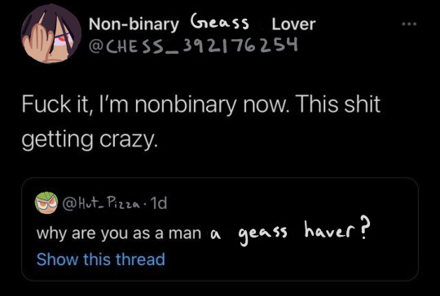Click the word nonbinary in the tweet body
The width and height of the screenshot is (440, 296).
[186, 104]
